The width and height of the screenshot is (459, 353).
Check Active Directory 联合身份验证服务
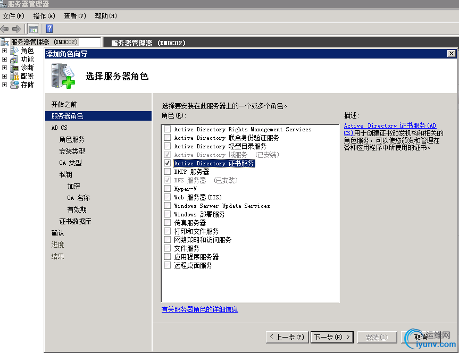(167, 138)
